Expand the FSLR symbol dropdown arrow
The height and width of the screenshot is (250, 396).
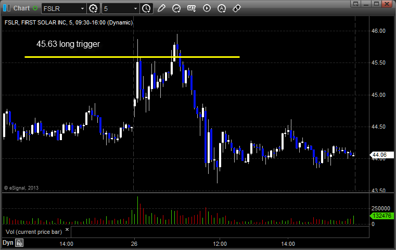tap(82, 9)
